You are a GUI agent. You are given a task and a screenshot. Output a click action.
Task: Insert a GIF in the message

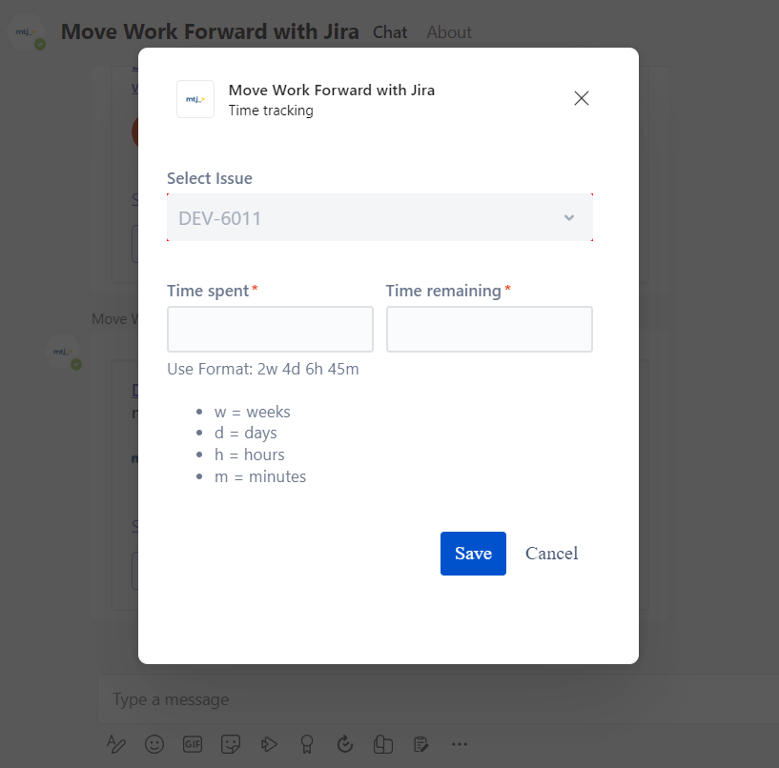click(x=193, y=744)
